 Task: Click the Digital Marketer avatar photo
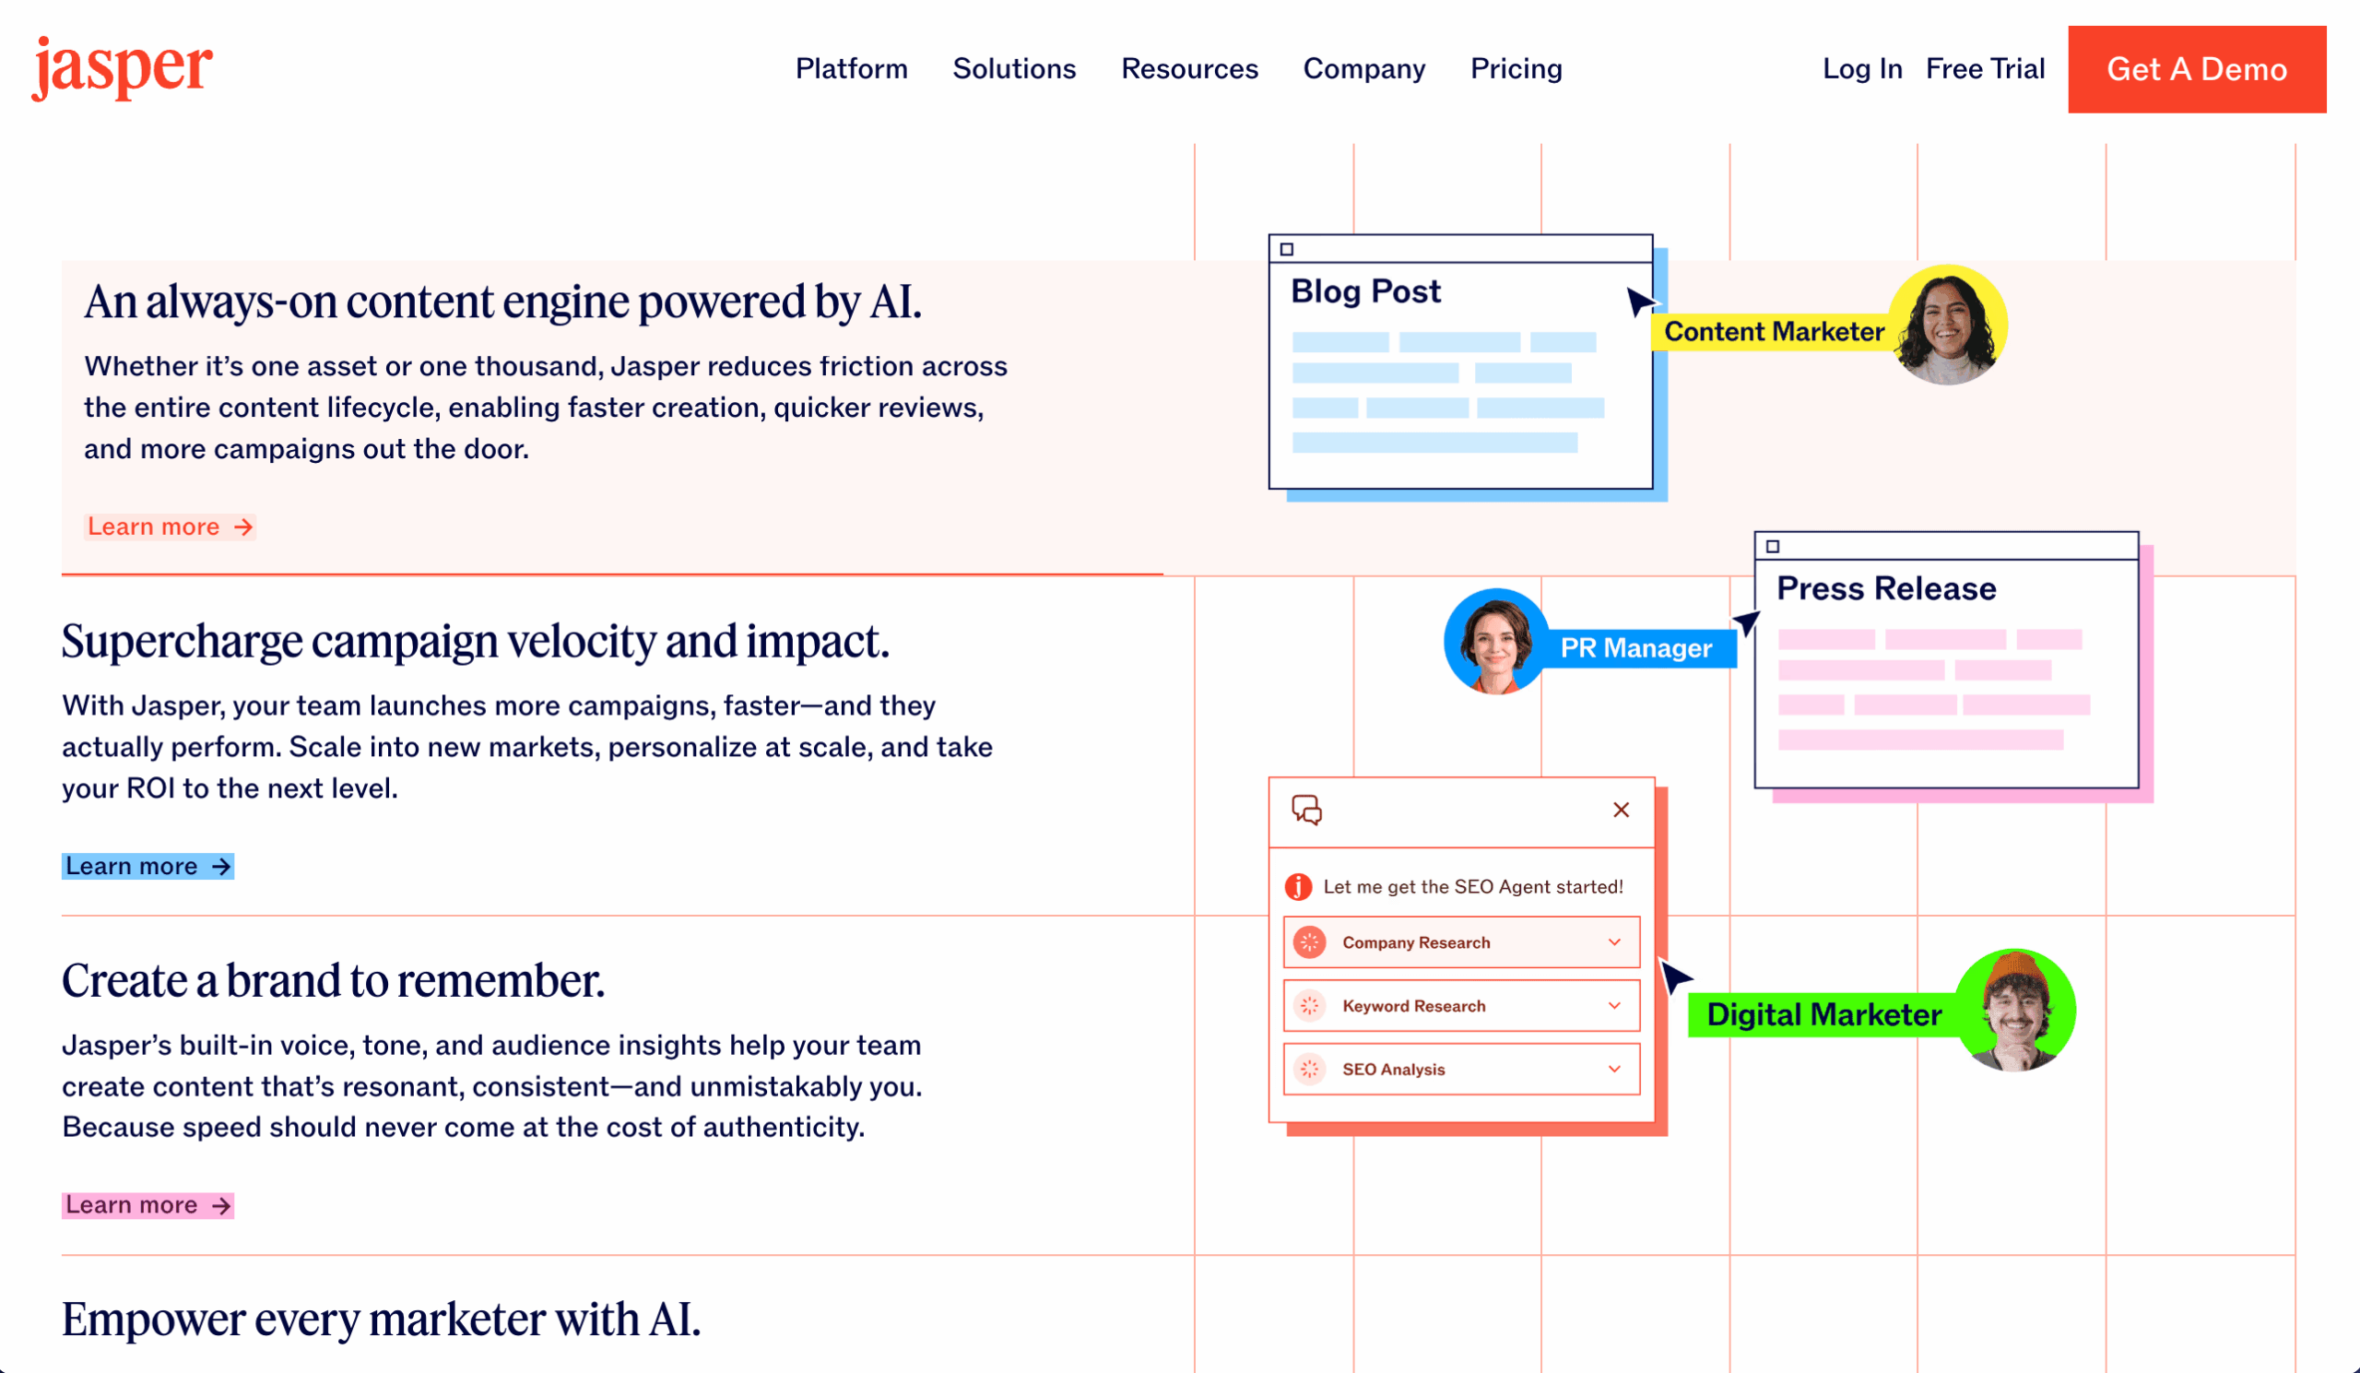2016,1011
